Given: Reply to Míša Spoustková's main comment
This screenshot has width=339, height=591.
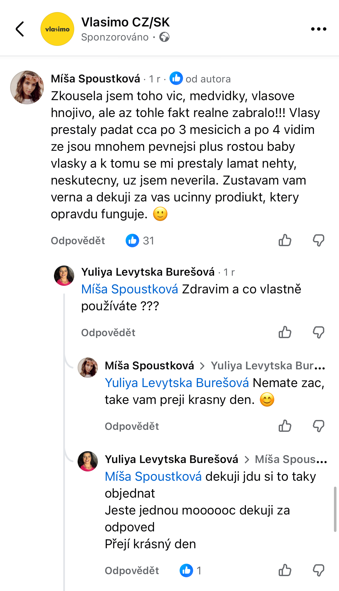Looking at the screenshot, I should (78, 241).
